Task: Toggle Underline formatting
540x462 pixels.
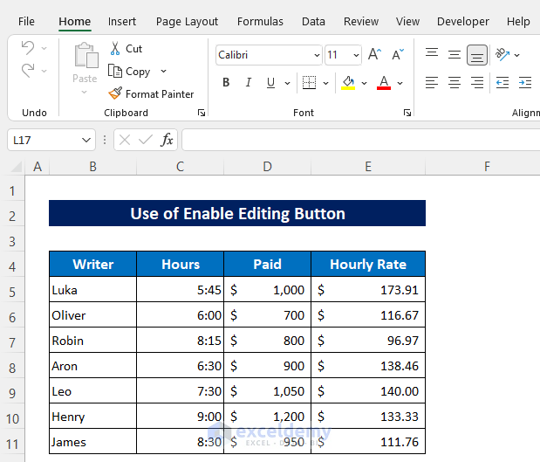Action: point(270,82)
